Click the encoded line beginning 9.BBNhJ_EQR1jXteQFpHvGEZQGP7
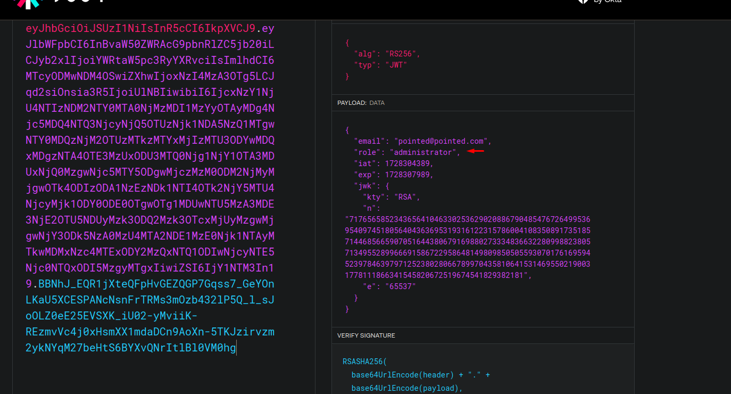Viewport: 731px width, 394px height. click(x=150, y=284)
